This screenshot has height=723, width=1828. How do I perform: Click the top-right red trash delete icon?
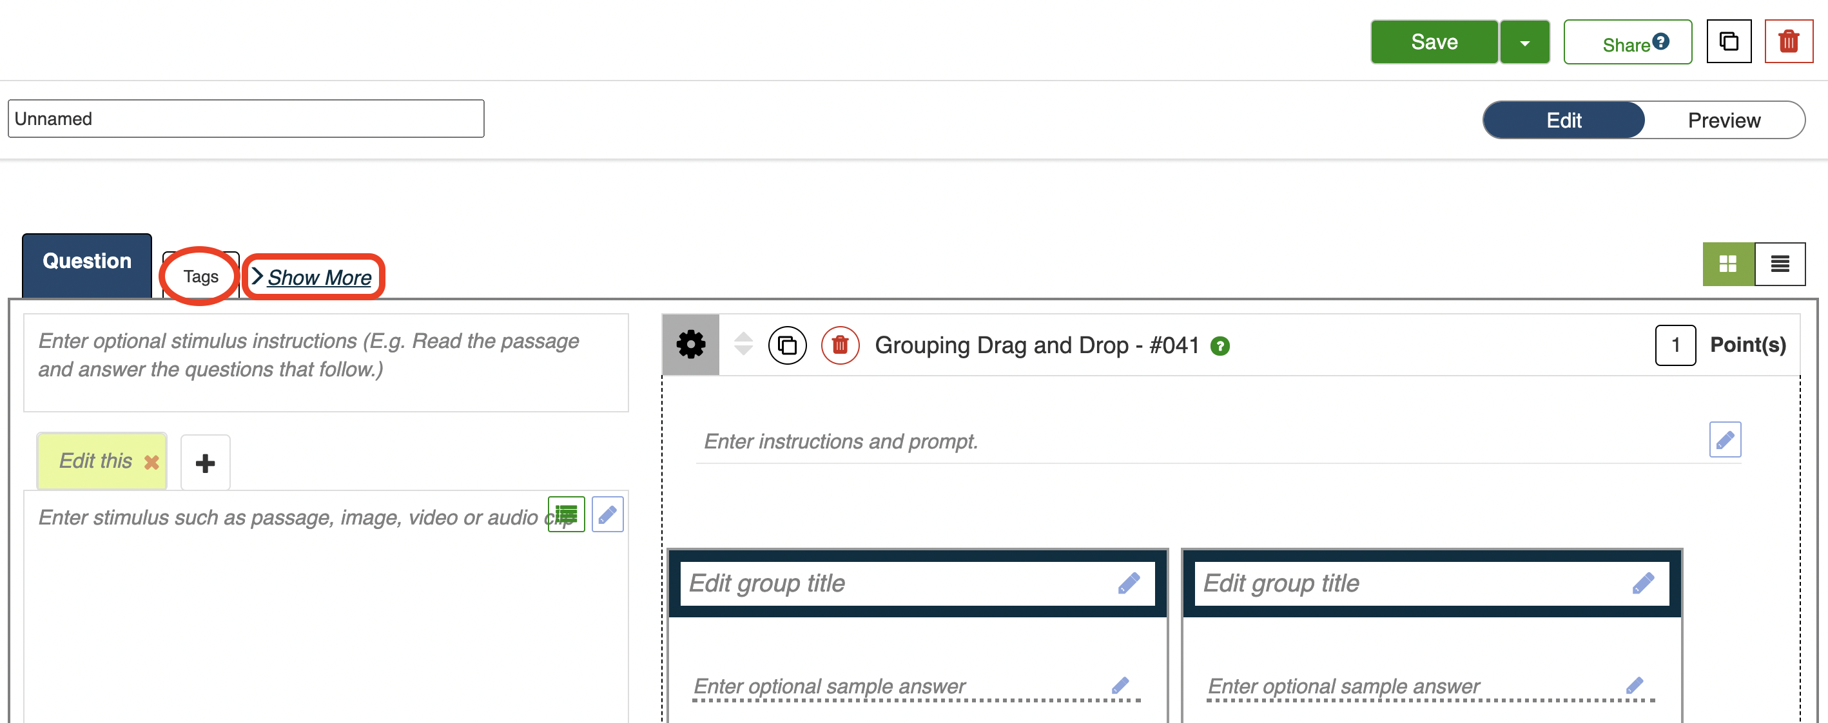1788,42
